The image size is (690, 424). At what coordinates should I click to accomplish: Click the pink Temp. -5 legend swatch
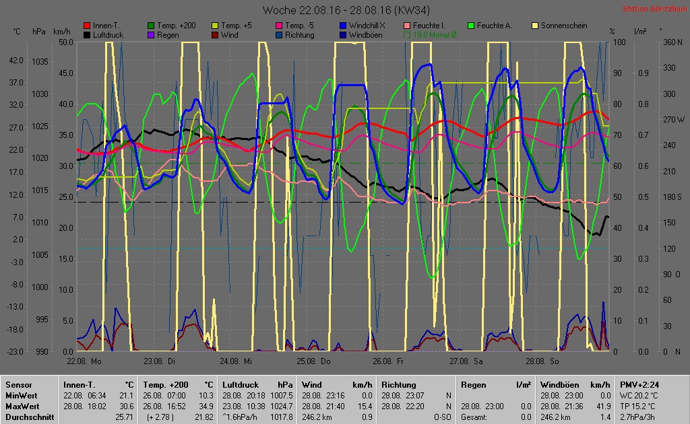point(279,26)
